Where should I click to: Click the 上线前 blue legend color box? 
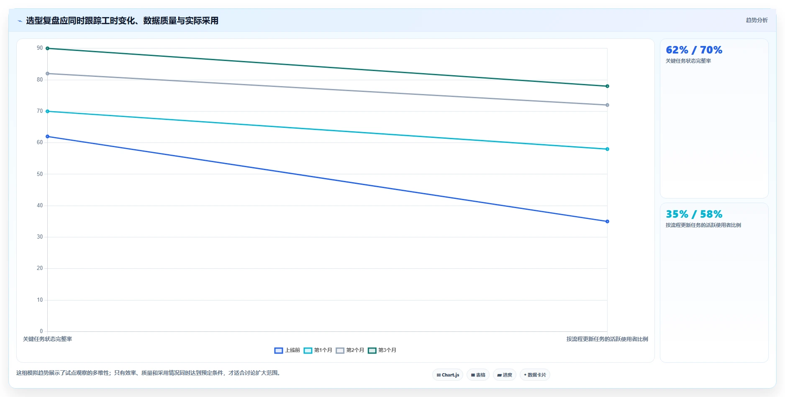tap(279, 351)
